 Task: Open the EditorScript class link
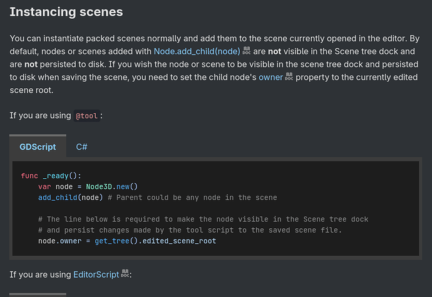pyautogui.click(x=96, y=274)
